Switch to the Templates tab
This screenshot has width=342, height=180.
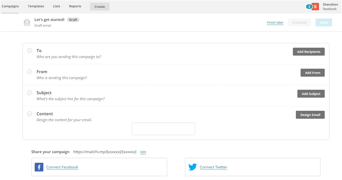click(36, 6)
